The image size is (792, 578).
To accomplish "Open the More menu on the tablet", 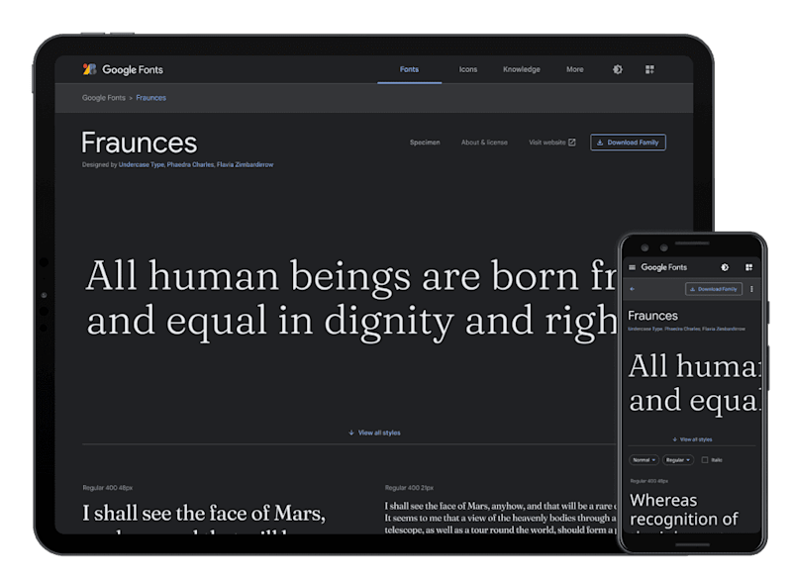I will (x=575, y=69).
